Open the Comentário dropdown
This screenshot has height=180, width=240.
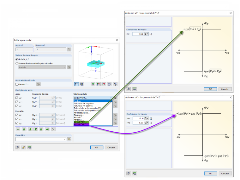[65, 139]
